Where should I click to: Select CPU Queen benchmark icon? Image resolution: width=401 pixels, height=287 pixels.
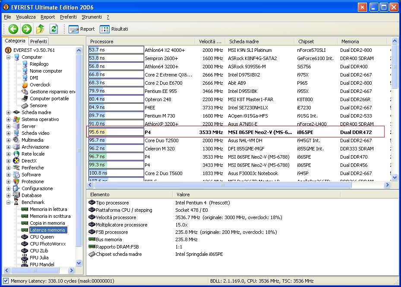click(25, 237)
